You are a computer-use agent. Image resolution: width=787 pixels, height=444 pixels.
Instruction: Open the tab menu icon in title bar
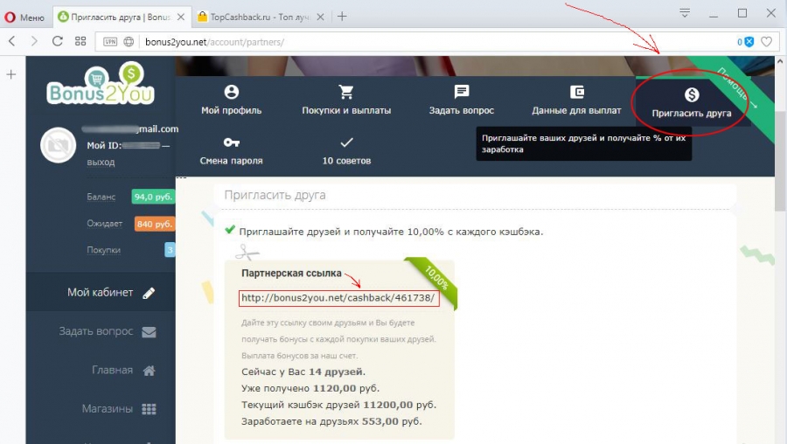point(685,13)
